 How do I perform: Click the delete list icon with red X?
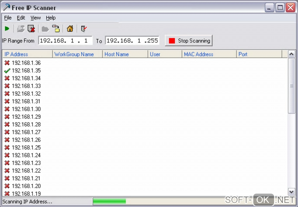31,29
